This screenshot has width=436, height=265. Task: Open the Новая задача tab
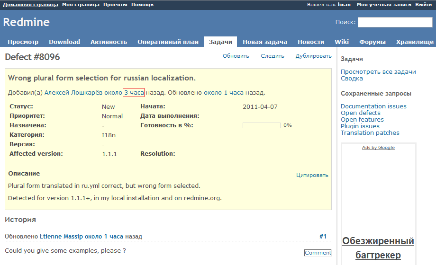pos(265,42)
